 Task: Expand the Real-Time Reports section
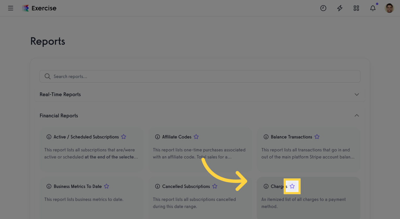tap(357, 94)
